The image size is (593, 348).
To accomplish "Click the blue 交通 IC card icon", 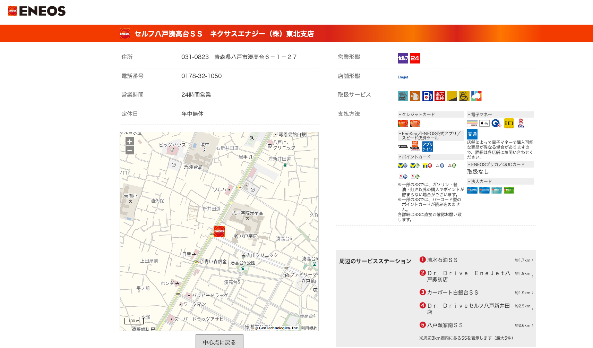I will coord(472,134).
